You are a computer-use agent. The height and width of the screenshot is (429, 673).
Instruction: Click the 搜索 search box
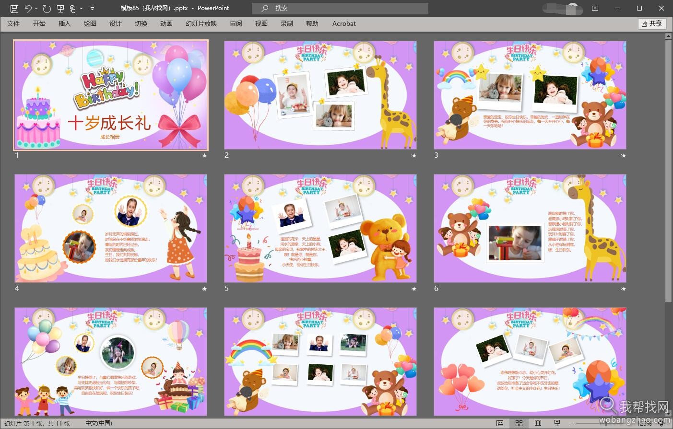(340, 8)
